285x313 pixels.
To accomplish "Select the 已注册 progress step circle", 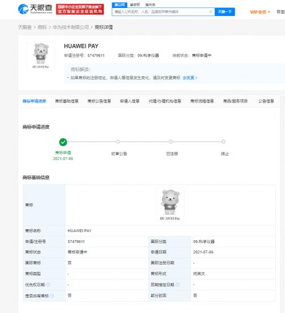I will point(170,142).
